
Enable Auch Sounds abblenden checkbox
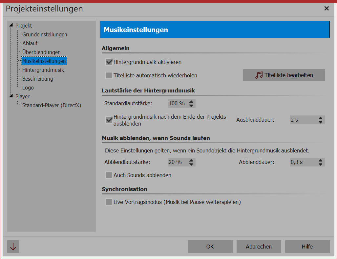[109, 175]
